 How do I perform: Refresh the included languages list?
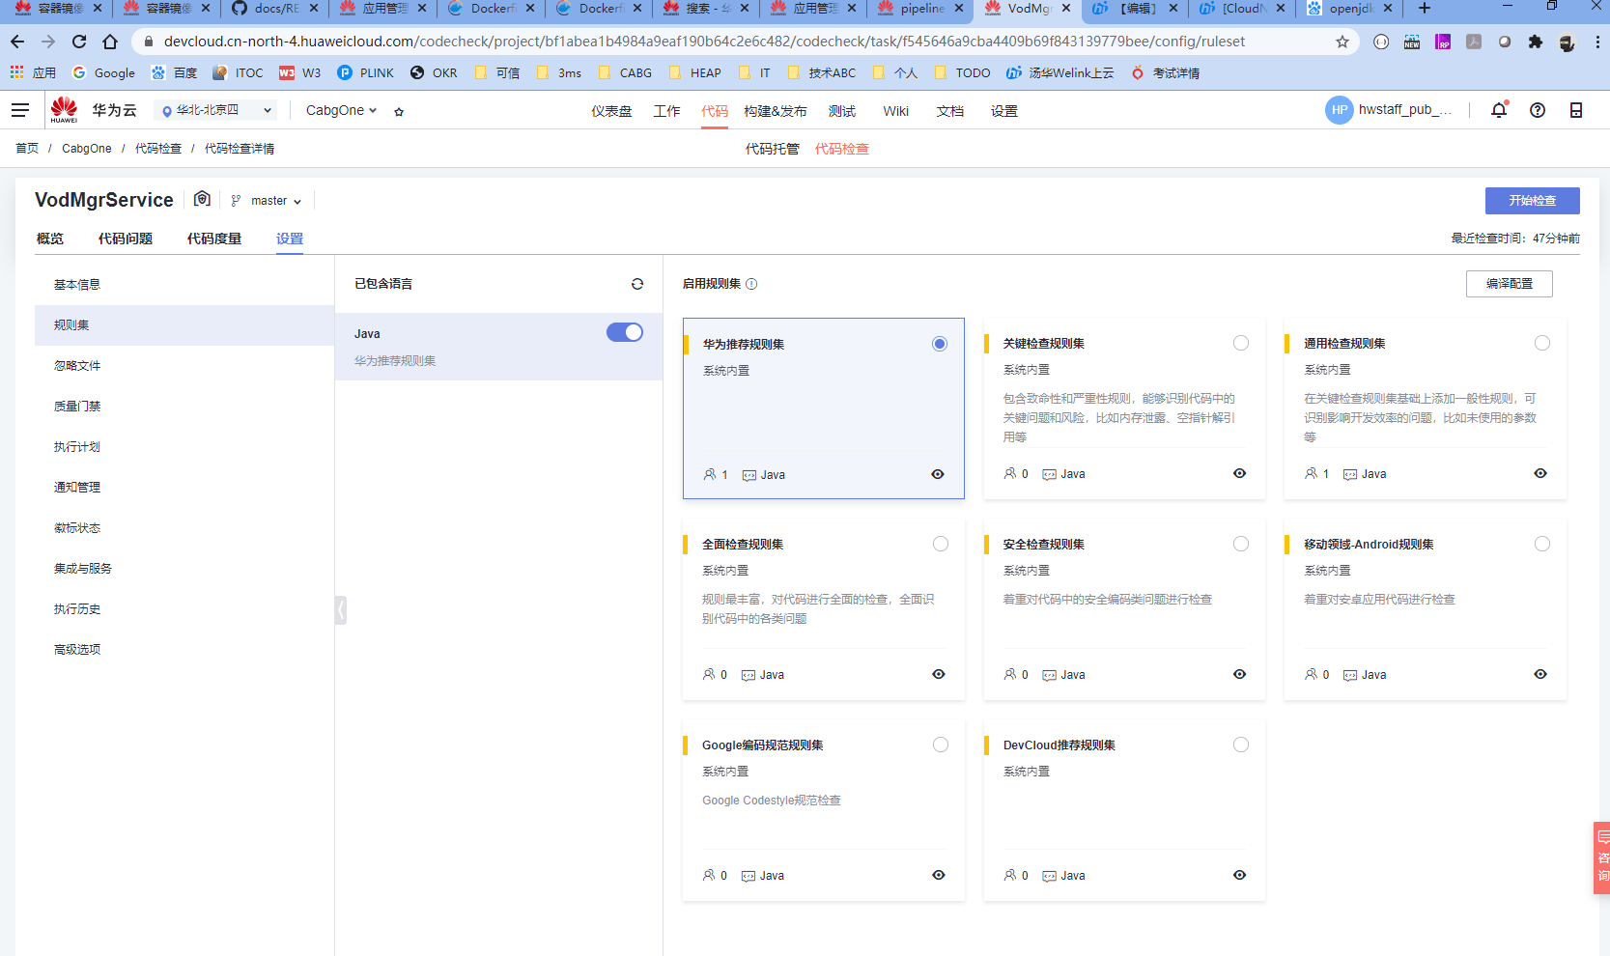point(637,284)
